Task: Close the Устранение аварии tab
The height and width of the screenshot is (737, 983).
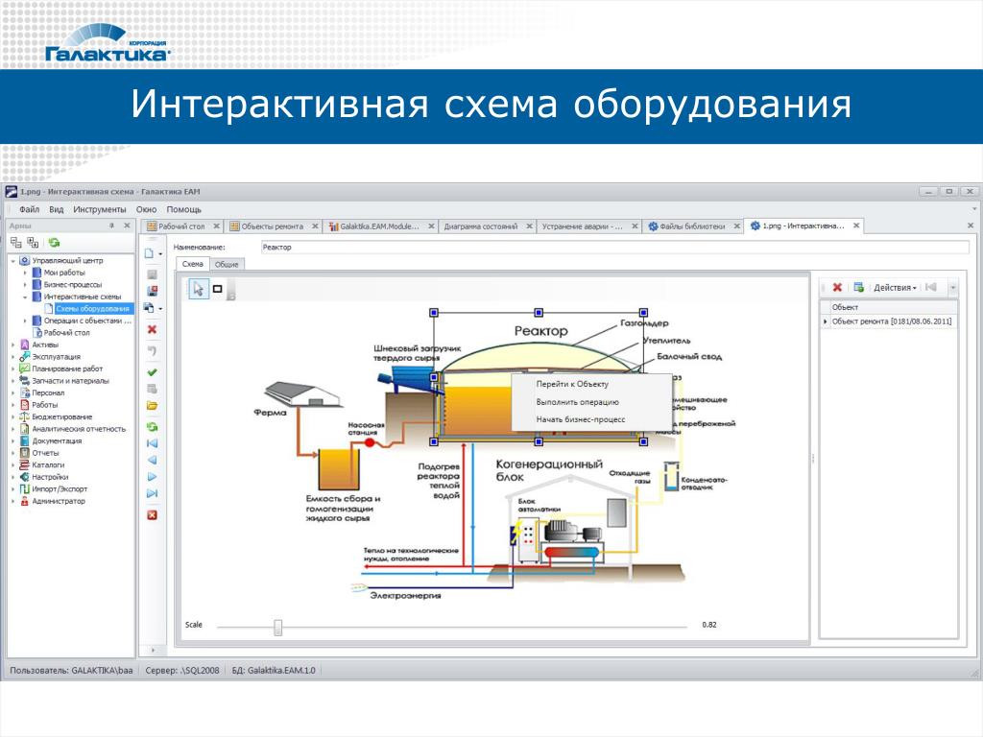Action: pyautogui.click(x=635, y=226)
